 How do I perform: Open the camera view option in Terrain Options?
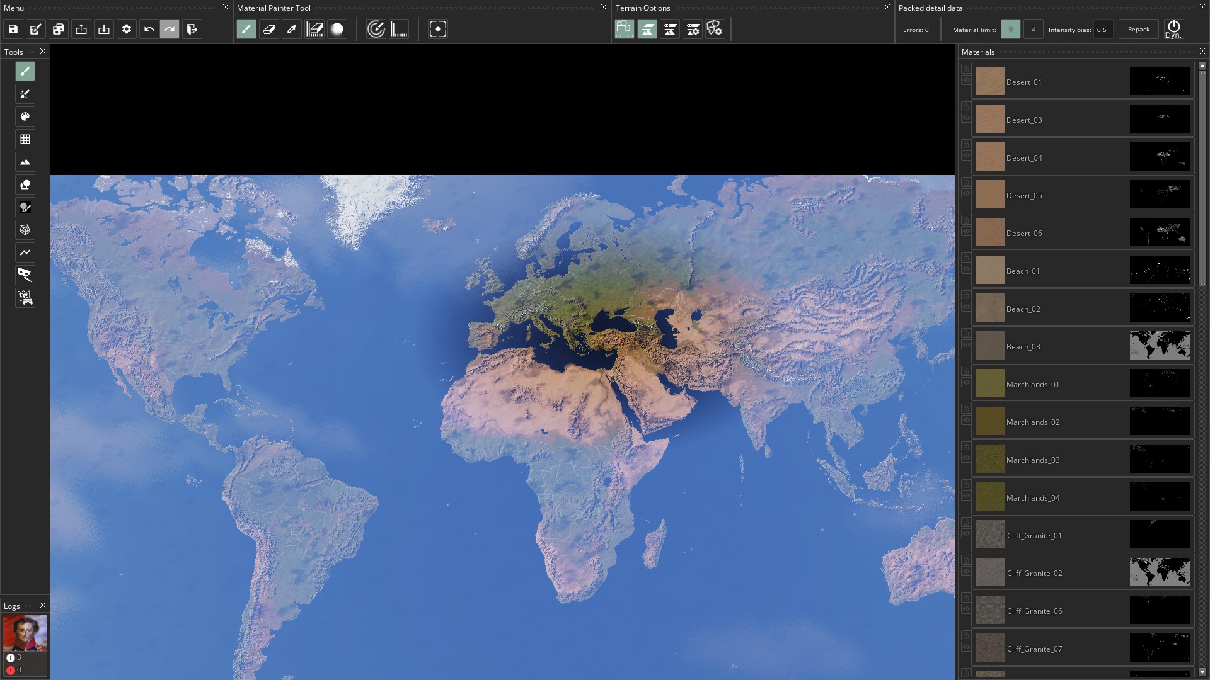[x=625, y=29]
